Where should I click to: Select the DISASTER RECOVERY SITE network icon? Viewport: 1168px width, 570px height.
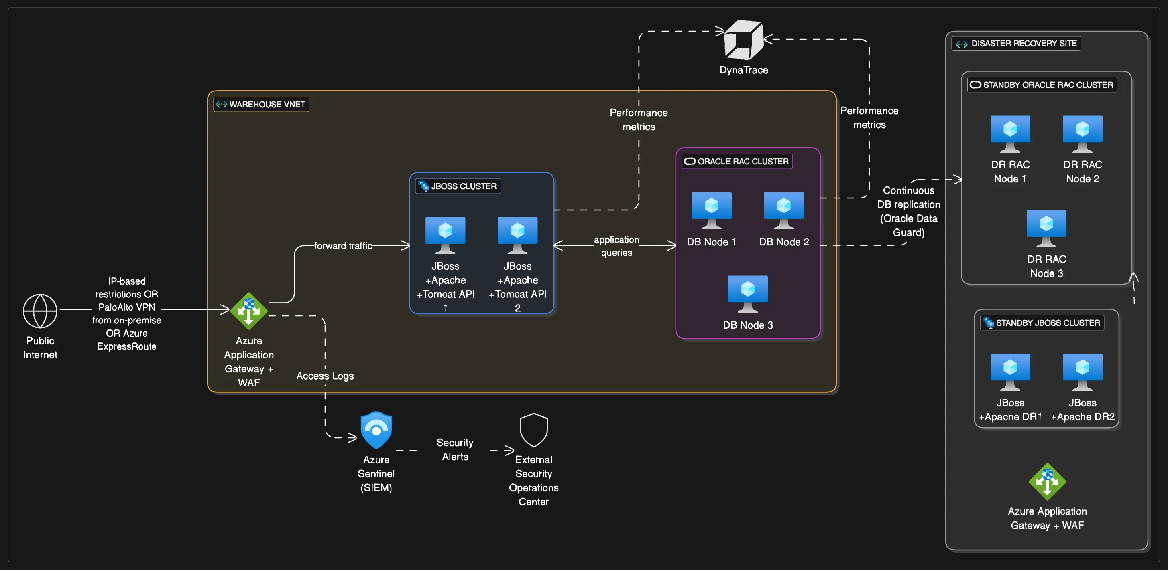[961, 43]
